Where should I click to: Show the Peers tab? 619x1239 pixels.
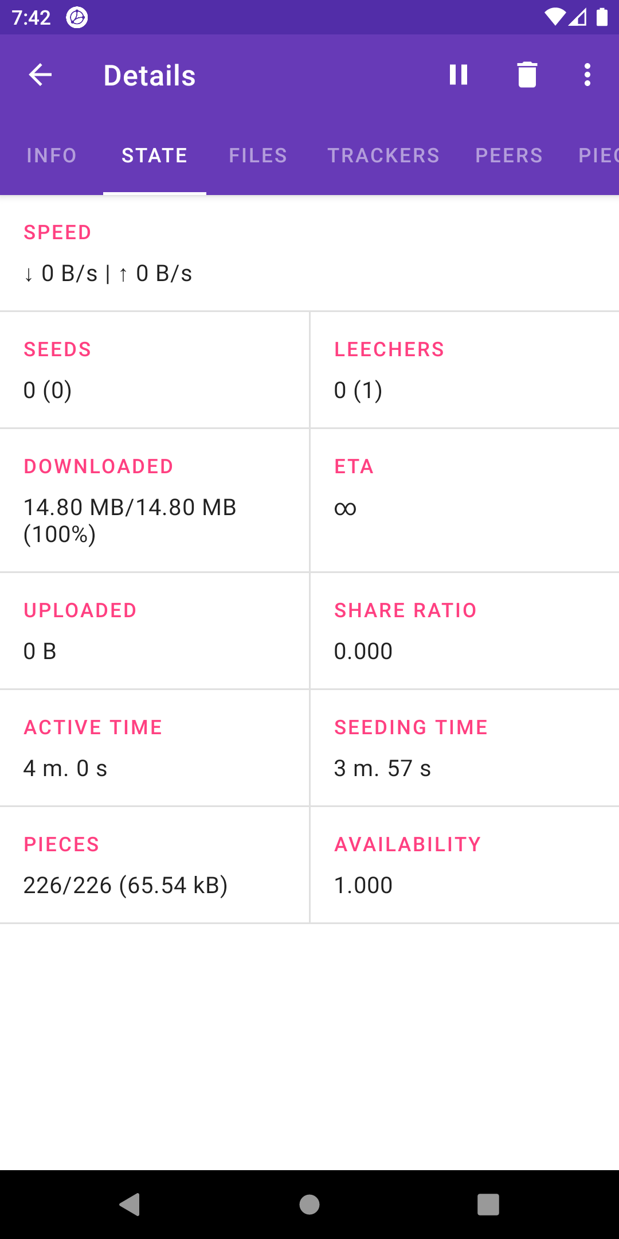point(509,155)
